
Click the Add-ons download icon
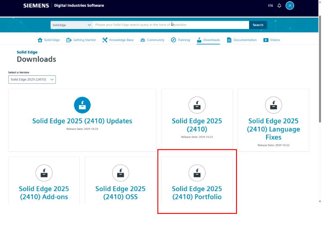[x=44, y=173]
